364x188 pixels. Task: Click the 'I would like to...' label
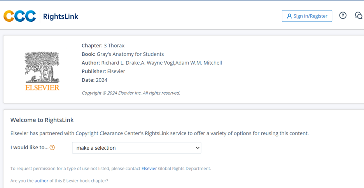pyautogui.click(x=30, y=148)
